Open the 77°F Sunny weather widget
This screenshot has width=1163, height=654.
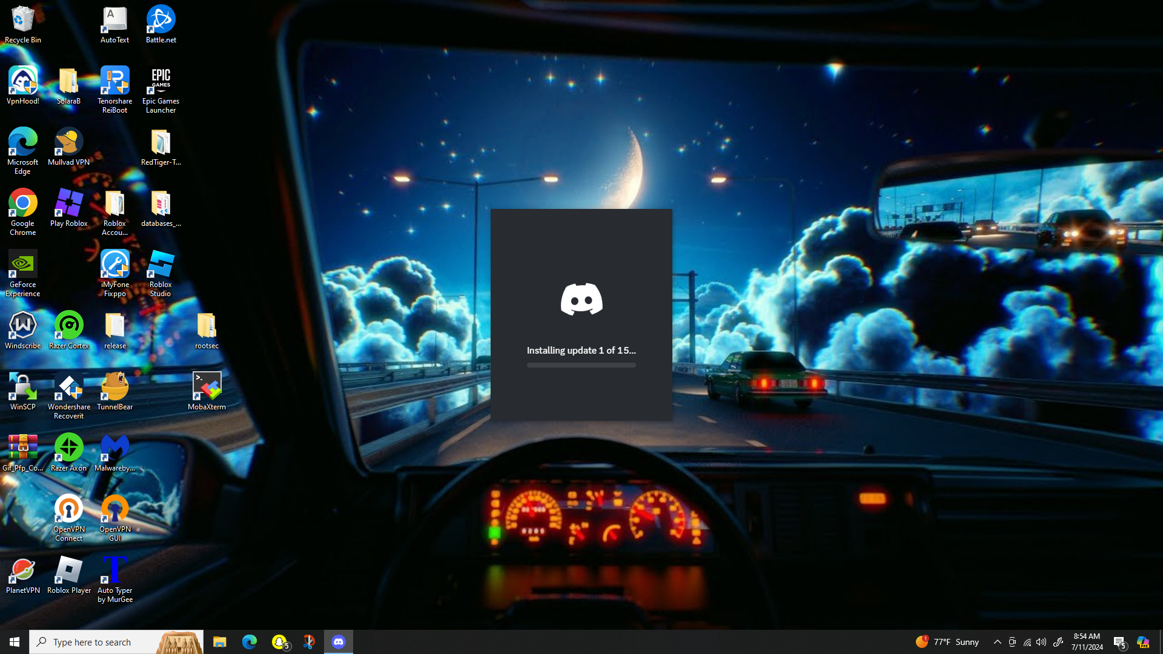tap(948, 642)
